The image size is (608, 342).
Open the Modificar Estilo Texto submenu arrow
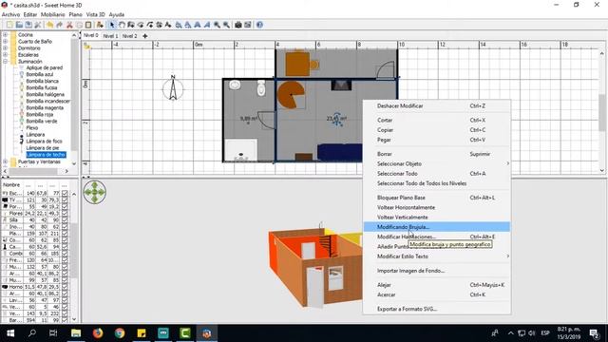[x=507, y=256]
